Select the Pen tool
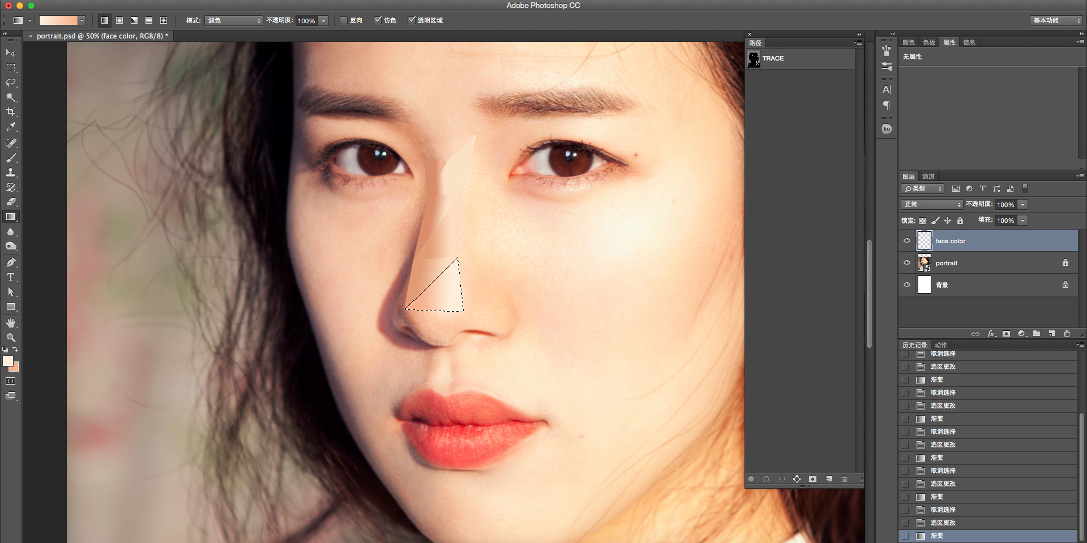The width and height of the screenshot is (1087, 543). coord(11,262)
